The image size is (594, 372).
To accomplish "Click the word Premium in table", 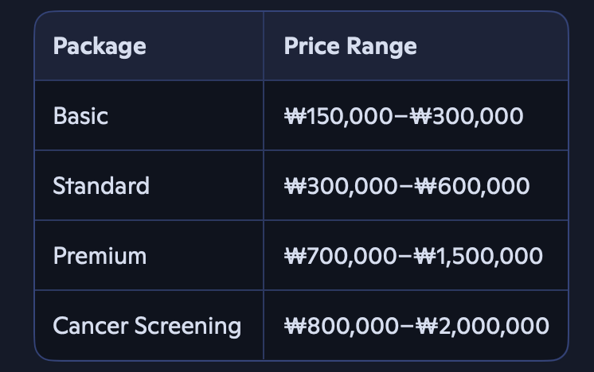I will [x=100, y=256].
